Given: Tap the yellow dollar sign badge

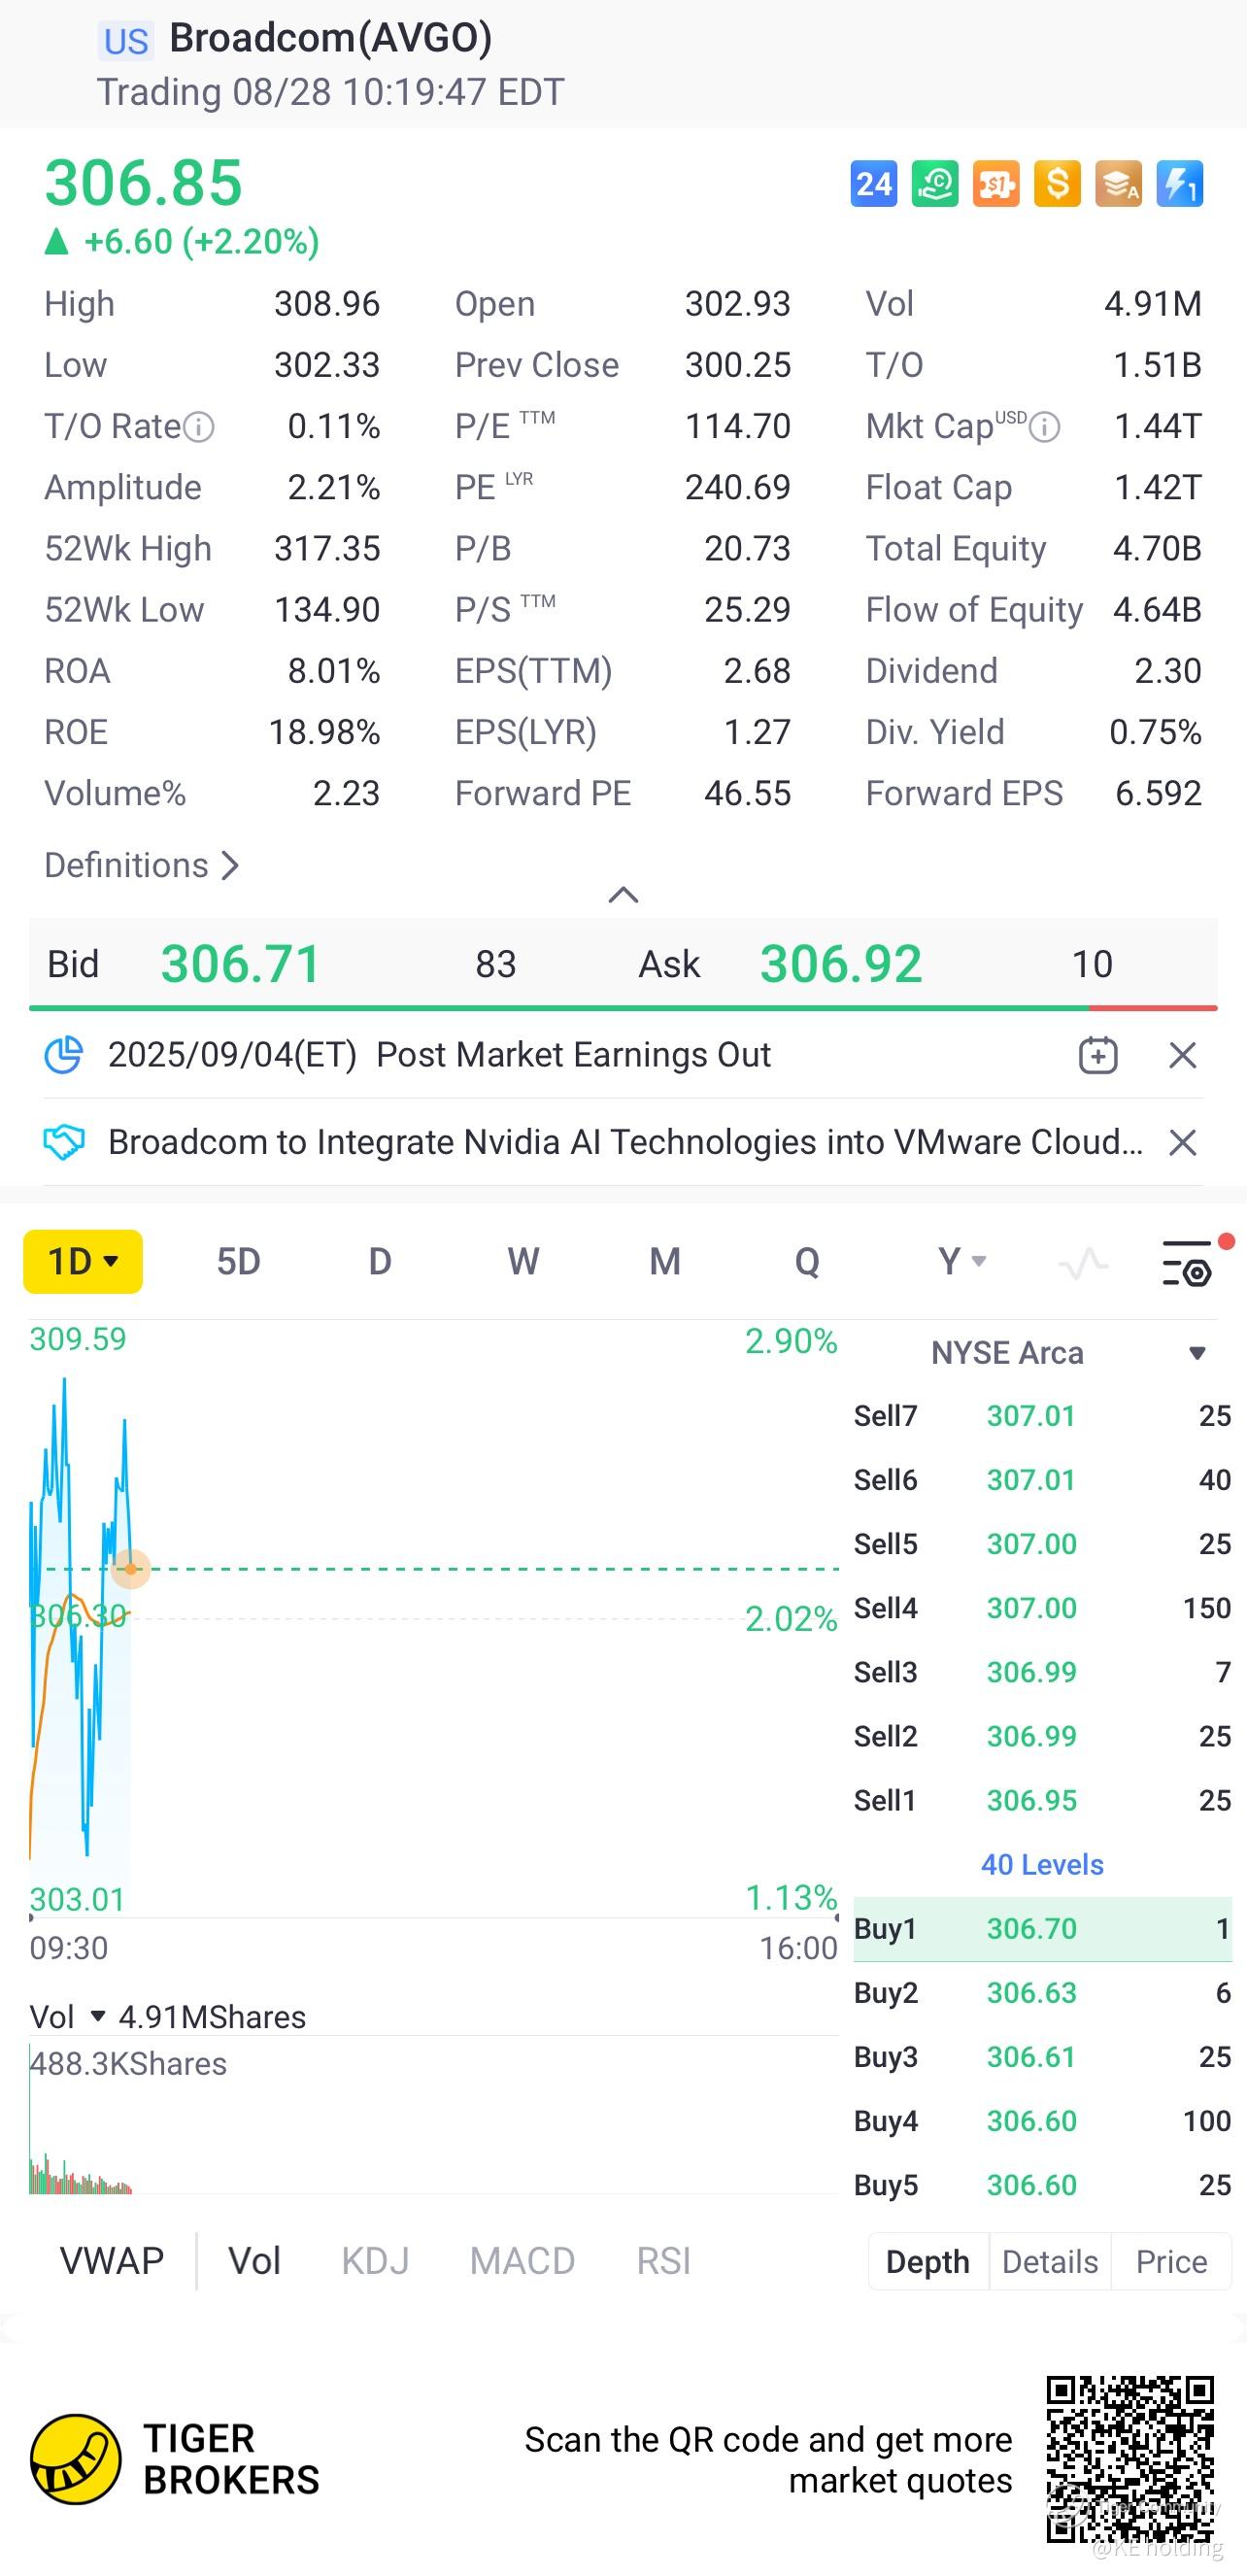Looking at the screenshot, I should click(x=1057, y=184).
